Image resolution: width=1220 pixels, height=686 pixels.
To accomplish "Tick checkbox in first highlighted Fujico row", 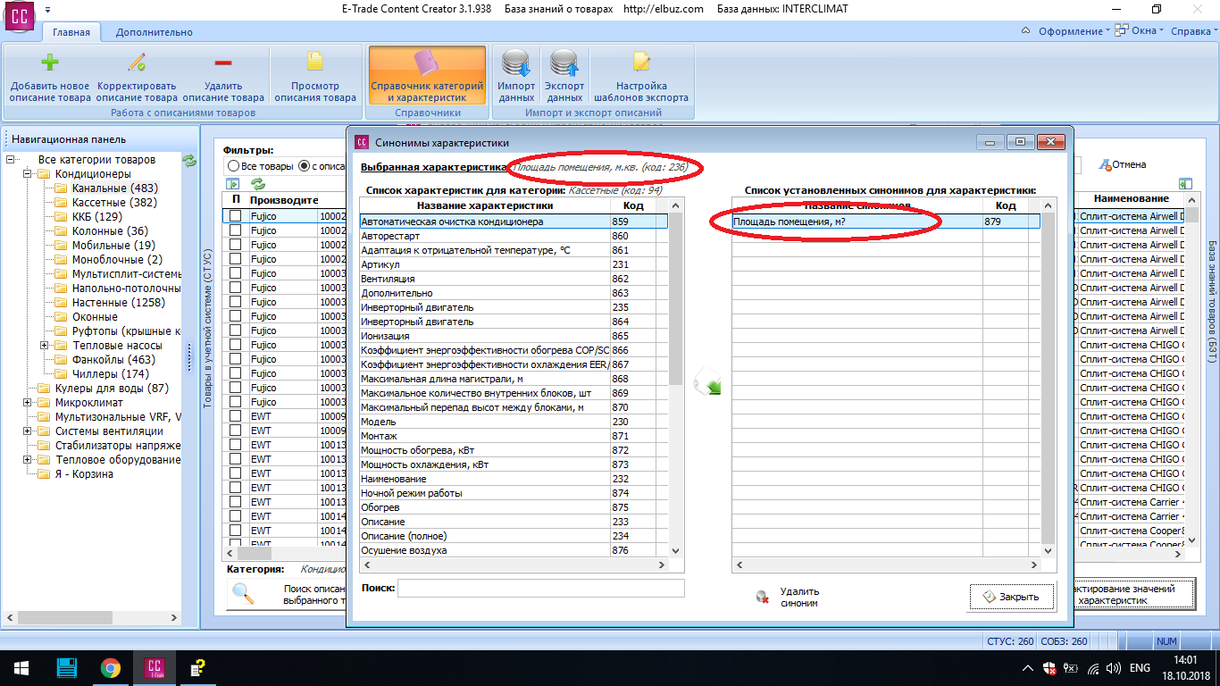I will point(235,216).
